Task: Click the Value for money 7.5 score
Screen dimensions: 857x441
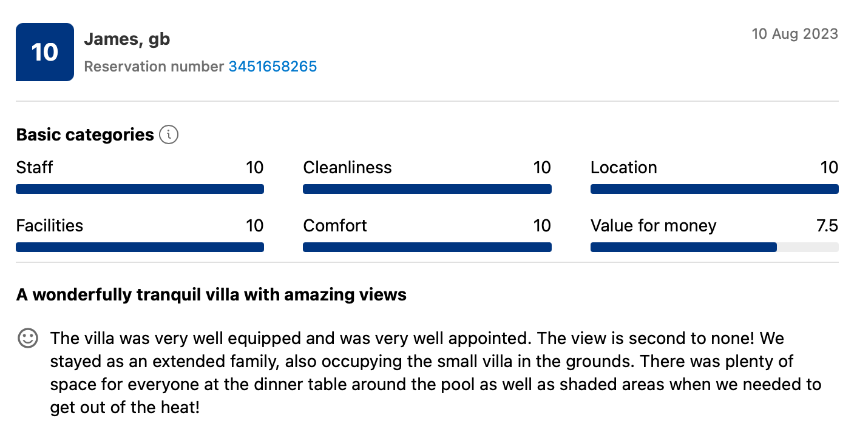Action: (827, 226)
